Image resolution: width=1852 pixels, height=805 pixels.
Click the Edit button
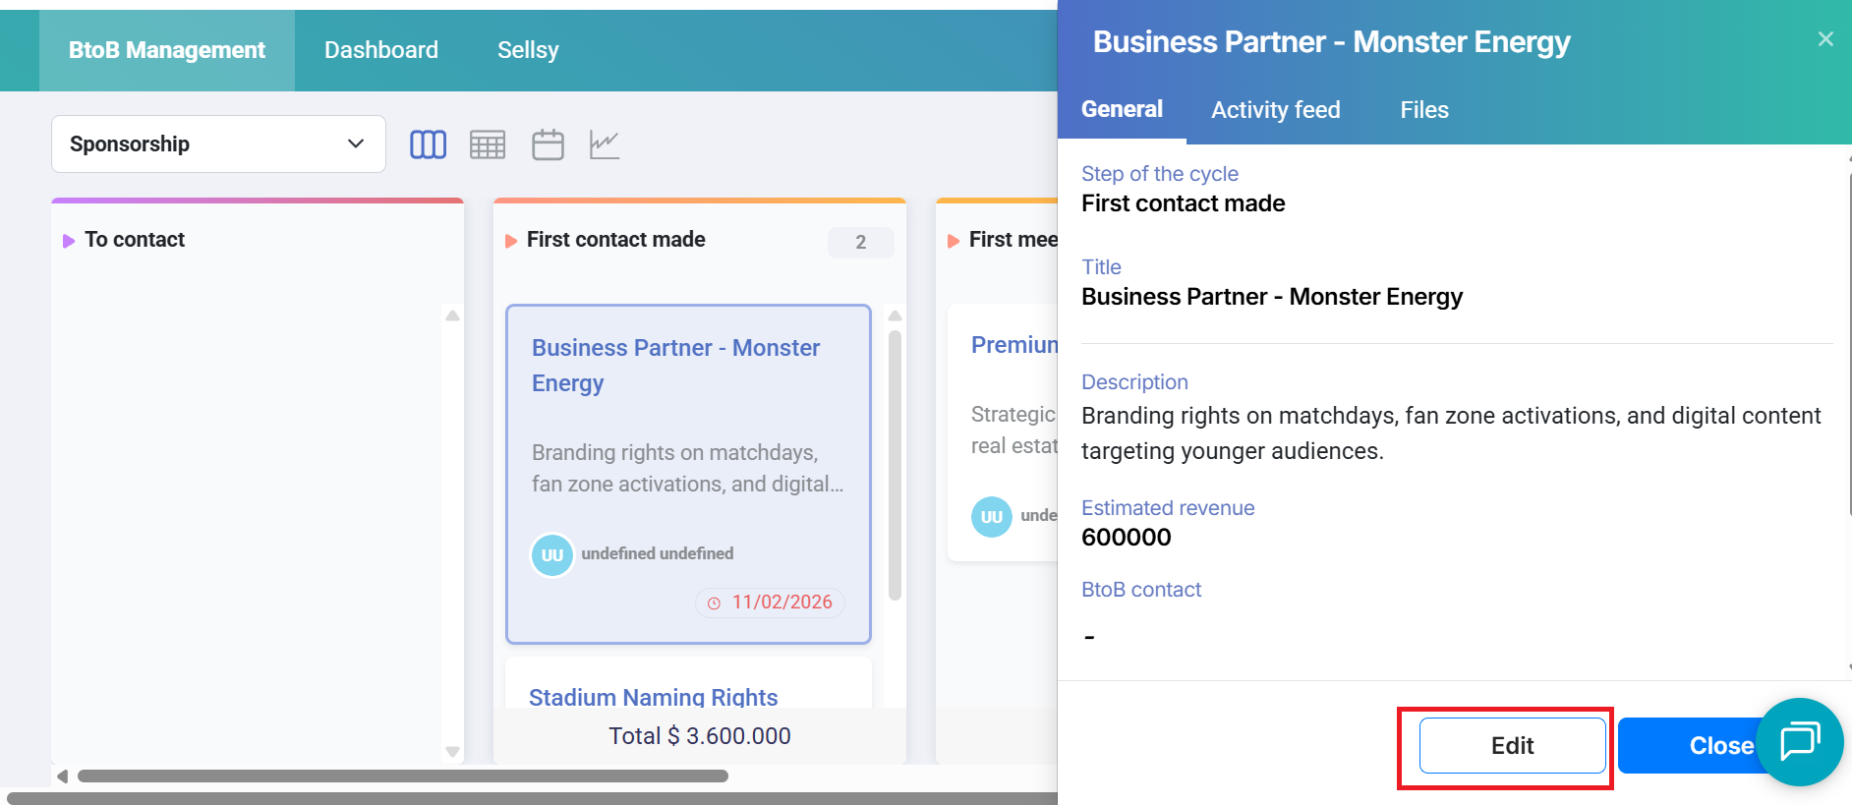(1512, 746)
